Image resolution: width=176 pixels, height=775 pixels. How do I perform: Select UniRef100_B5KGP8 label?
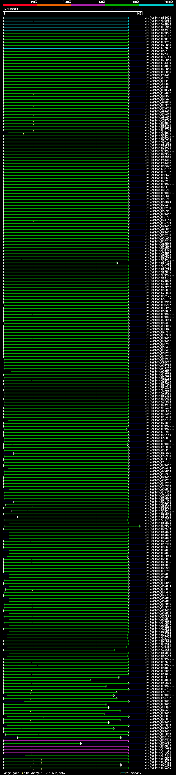coord(158,529)
